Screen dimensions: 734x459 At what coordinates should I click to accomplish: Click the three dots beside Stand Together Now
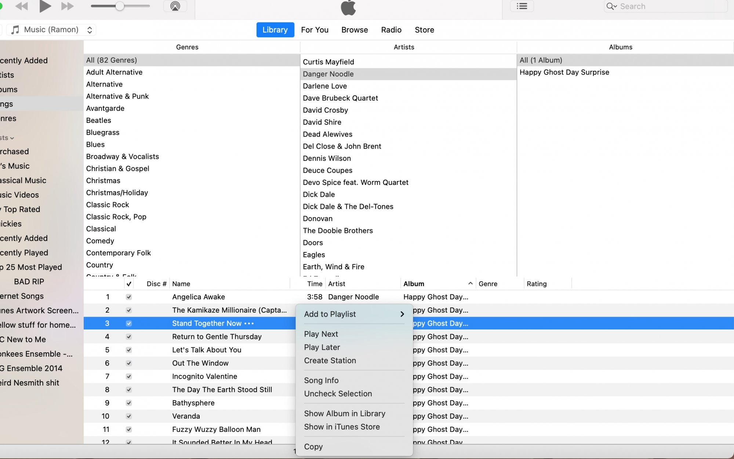point(249,323)
